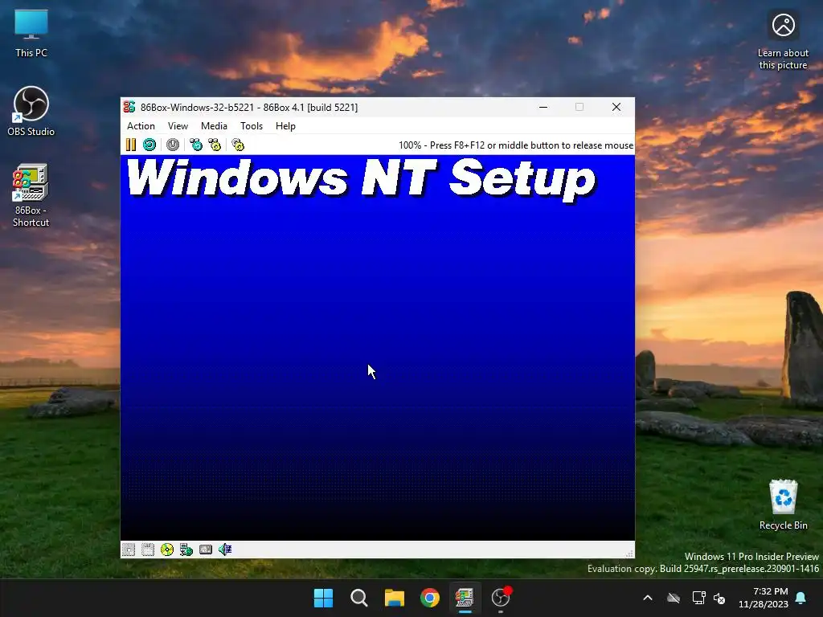Click second floppy drive status icon
This screenshot has width=823, height=617.
tap(148, 550)
